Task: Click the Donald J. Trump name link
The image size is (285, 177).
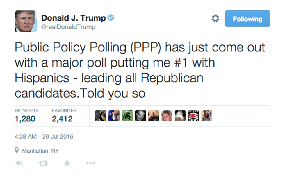Action: tap(73, 18)
